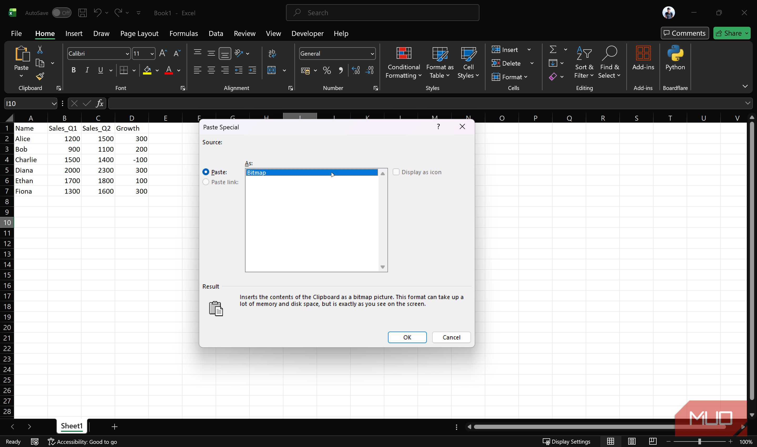Image resolution: width=757 pixels, height=447 pixels.
Task: Switch to the Data tab
Action: 216,33
